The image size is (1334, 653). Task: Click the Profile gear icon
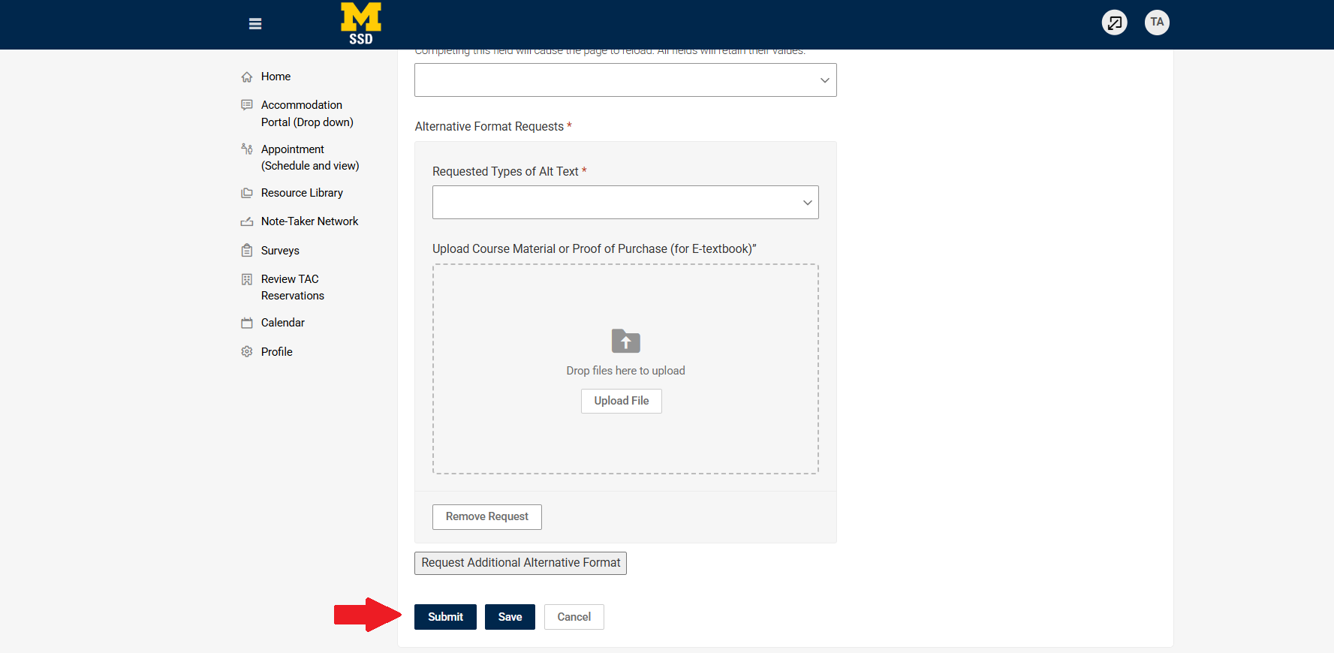pos(247,351)
